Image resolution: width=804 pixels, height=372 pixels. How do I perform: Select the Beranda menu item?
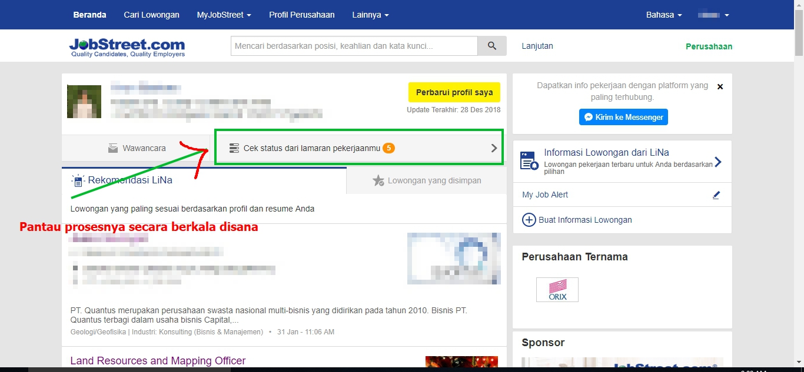pyautogui.click(x=89, y=15)
